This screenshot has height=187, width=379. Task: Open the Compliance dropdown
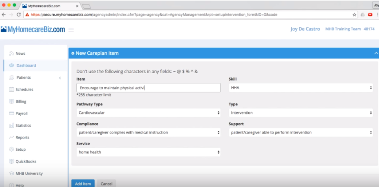pos(148,133)
